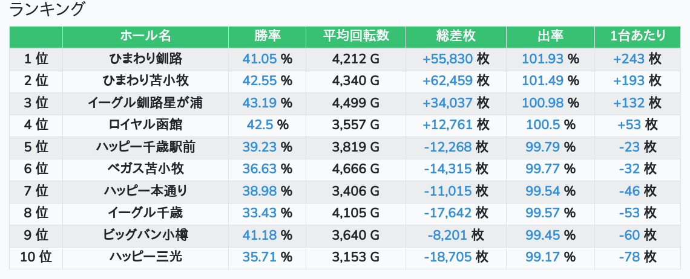The height and width of the screenshot is (279, 690).
Task: Open the ひまわり釧路 hall name
Action: click(145, 59)
